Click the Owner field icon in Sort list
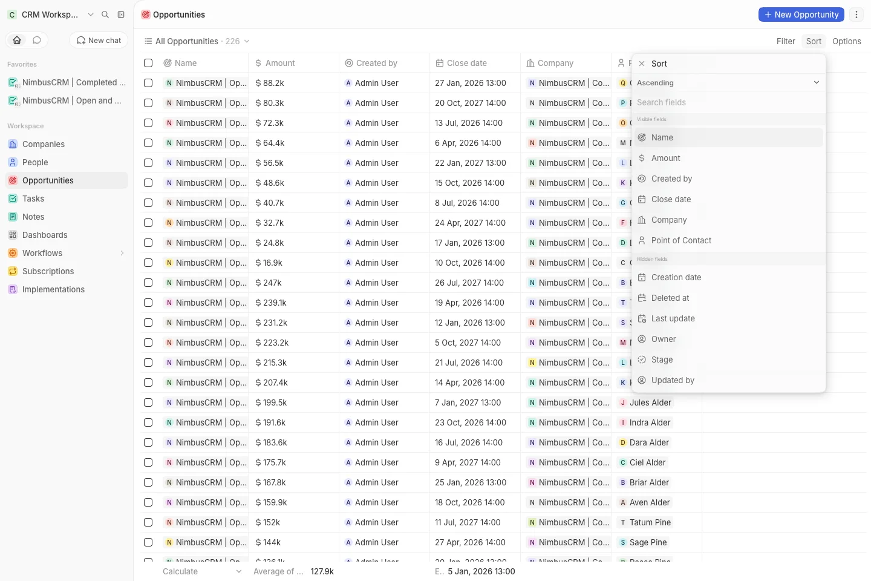The width and height of the screenshot is (871, 581). 642,339
